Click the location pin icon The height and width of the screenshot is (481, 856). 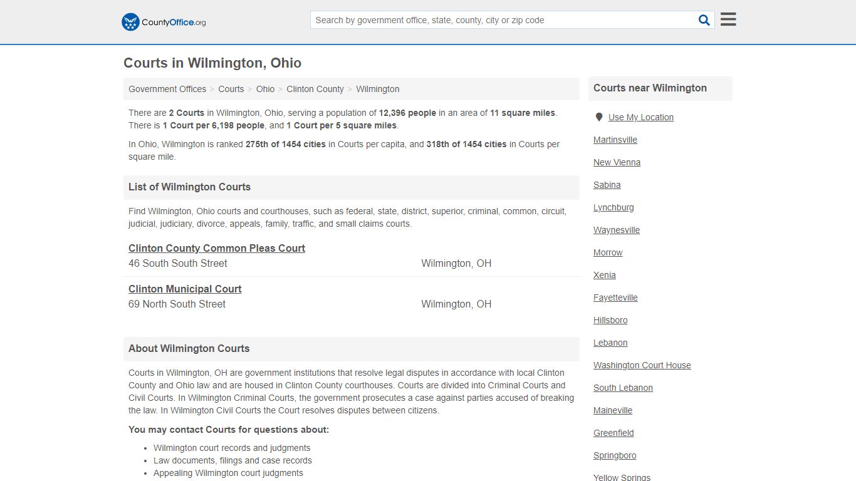[x=599, y=117]
